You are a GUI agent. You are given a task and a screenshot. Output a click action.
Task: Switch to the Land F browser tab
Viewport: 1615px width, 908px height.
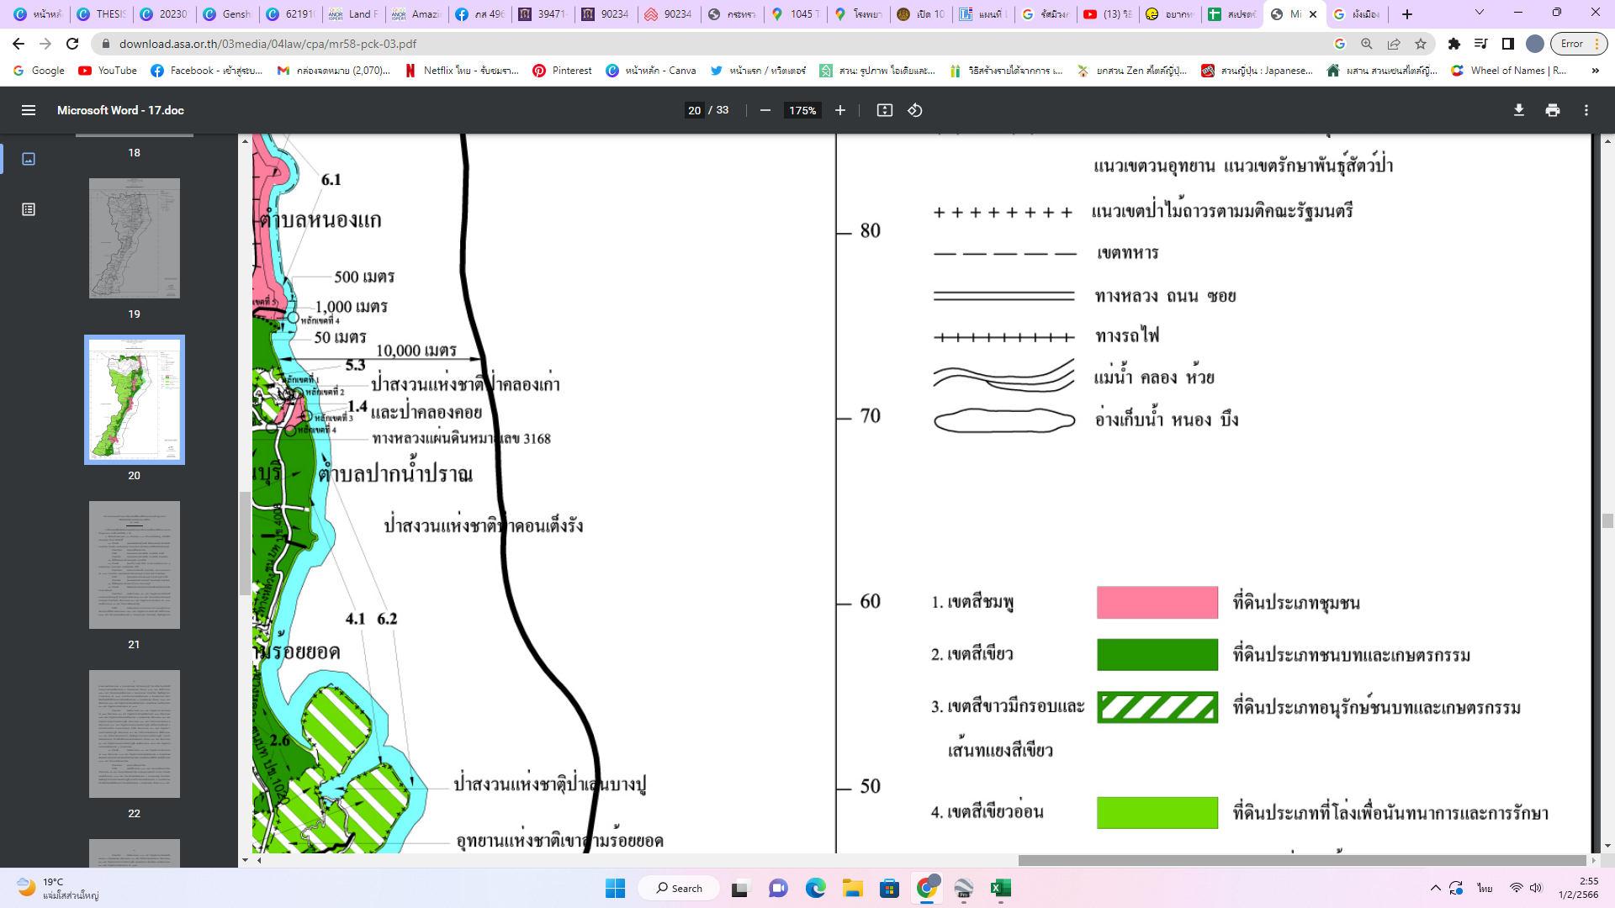coord(355,14)
